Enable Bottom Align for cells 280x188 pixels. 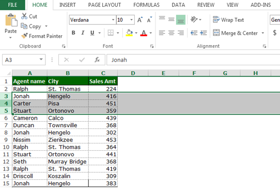180,20
